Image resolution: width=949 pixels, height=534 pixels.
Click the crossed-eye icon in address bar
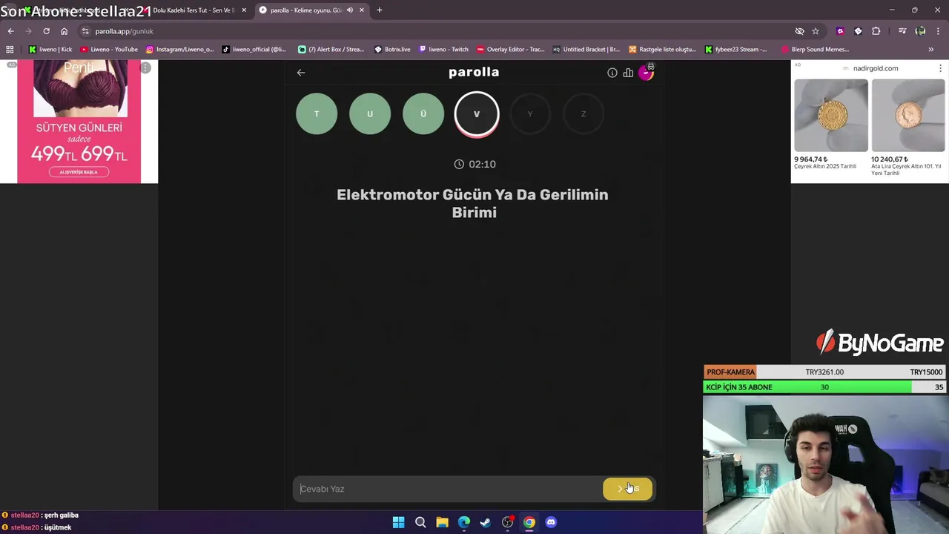point(799,31)
